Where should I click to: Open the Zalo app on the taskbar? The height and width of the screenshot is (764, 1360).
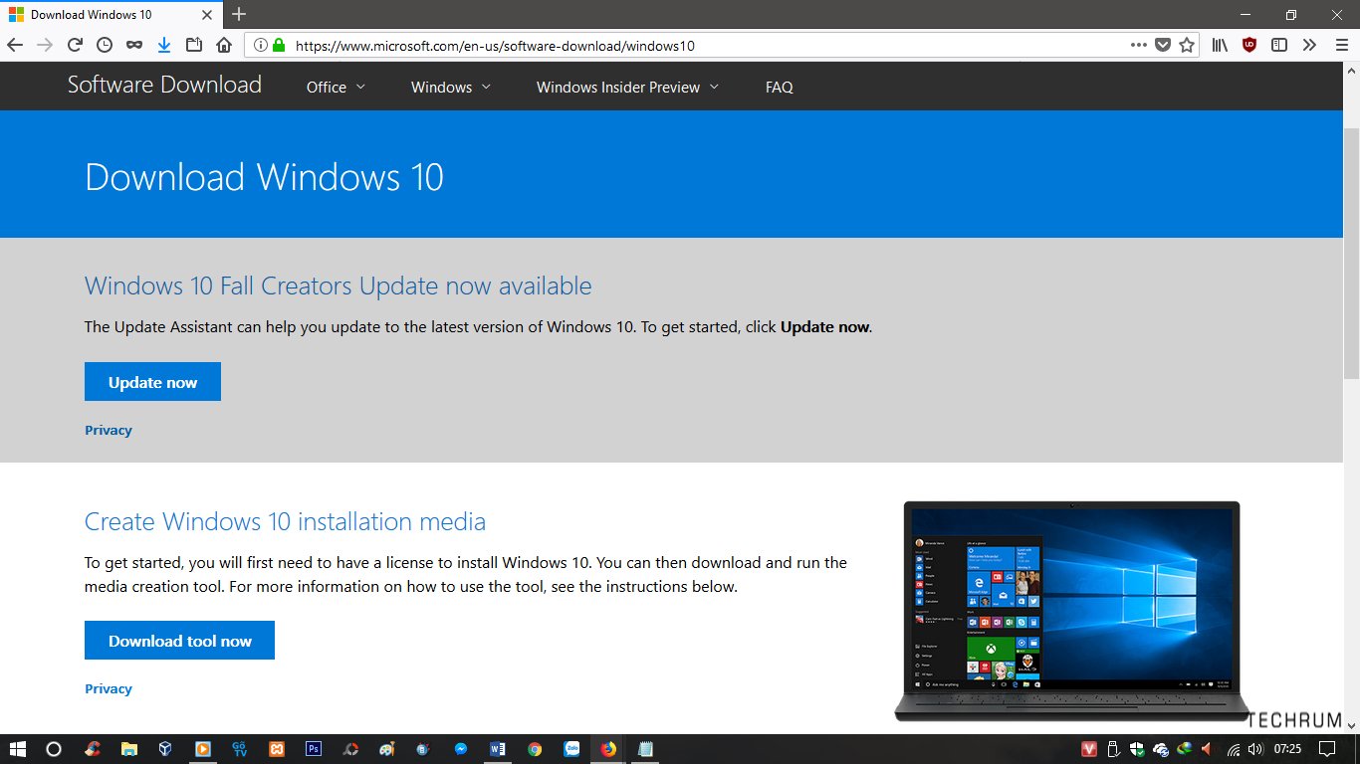(571, 749)
